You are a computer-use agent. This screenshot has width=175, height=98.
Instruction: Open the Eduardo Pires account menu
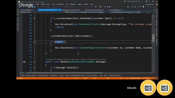[150, 4]
